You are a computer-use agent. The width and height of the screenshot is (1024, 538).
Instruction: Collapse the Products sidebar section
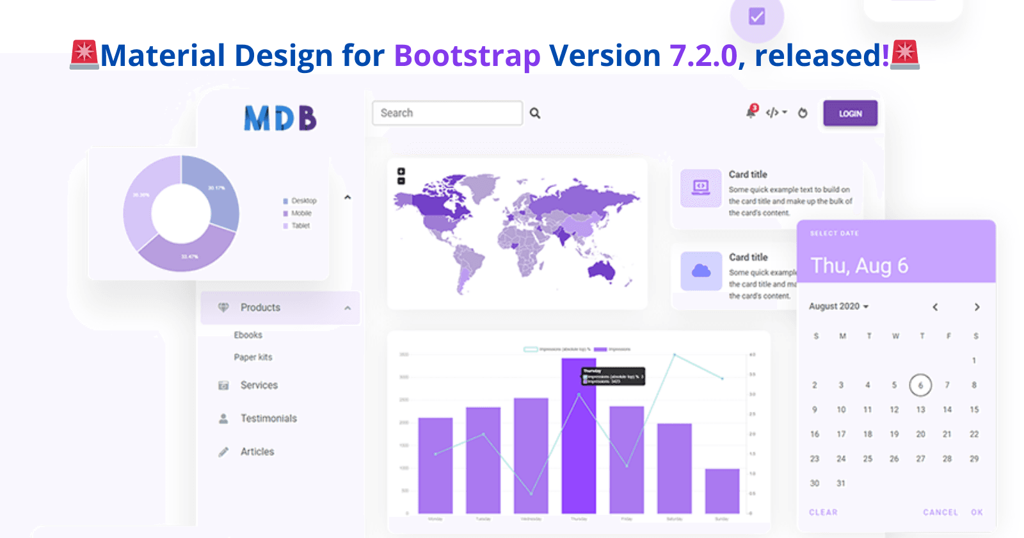click(348, 308)
